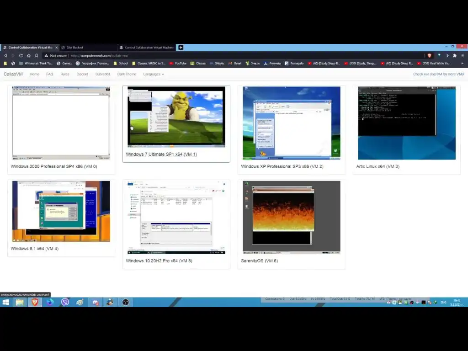This screenshot has height=351, width=468.
Task: Open the (159) Heal While You bookmark
Action: click(x=434, y=63)
